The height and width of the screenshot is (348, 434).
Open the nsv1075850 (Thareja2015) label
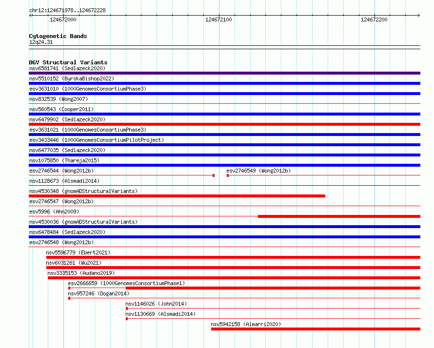pos(64,160)
